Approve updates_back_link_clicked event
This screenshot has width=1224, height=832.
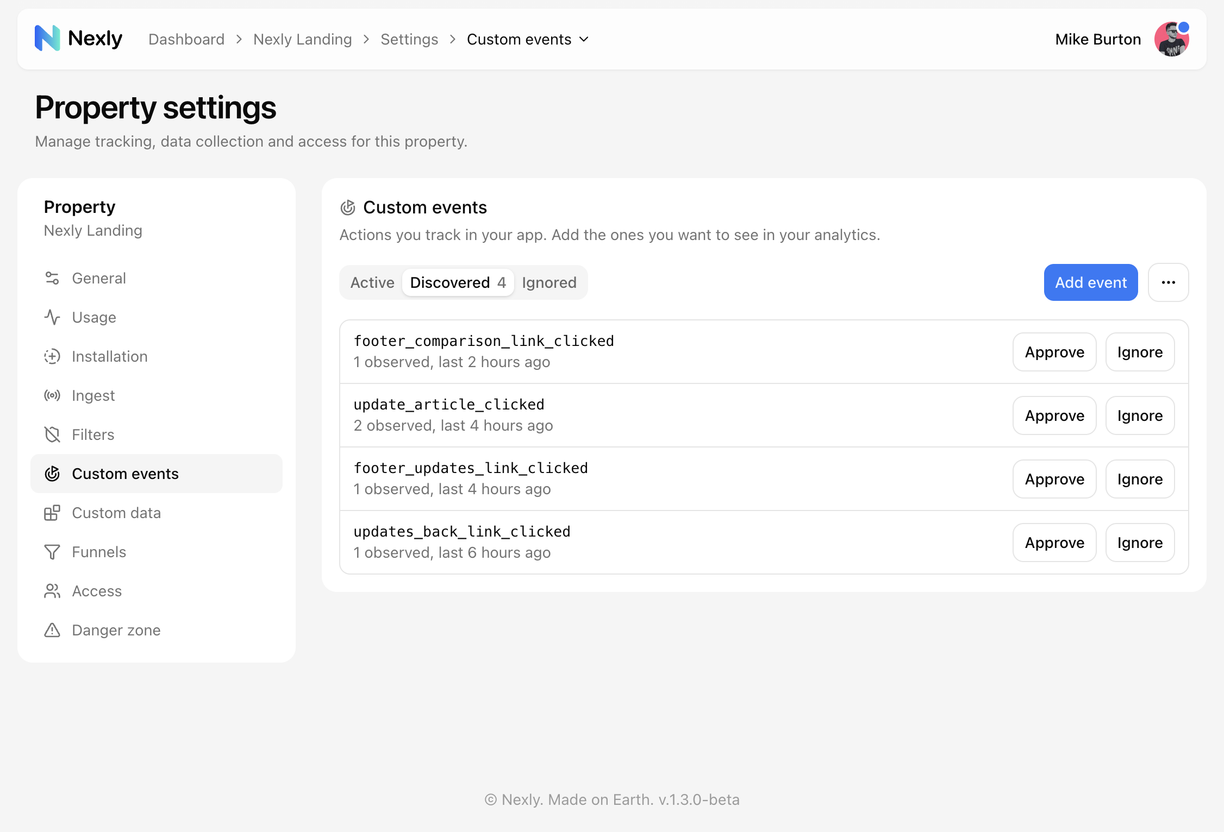(1054, 543)
